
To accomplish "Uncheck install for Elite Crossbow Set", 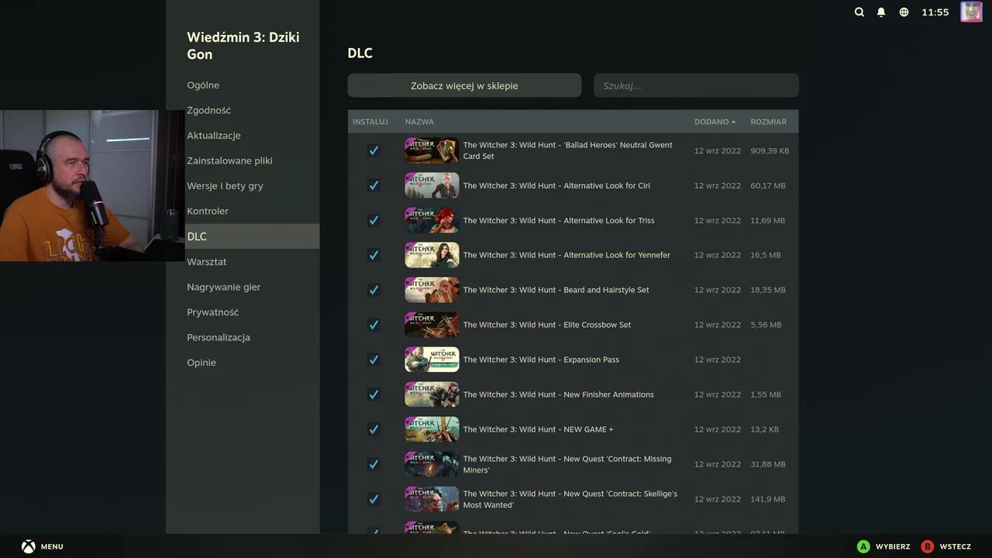I will (374, 325).
